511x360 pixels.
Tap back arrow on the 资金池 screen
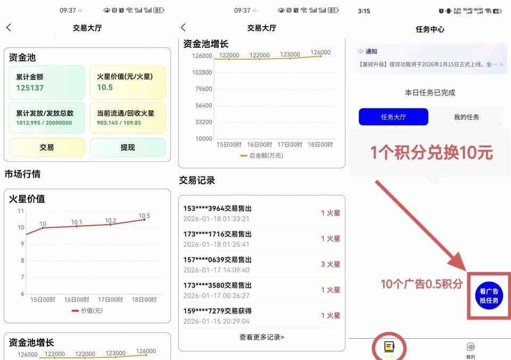pyautogui.click(x=9, y=28)
